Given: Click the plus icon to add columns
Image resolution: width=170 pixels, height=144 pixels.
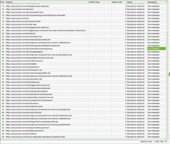Looking at the screenshot, I should point(167,2).
